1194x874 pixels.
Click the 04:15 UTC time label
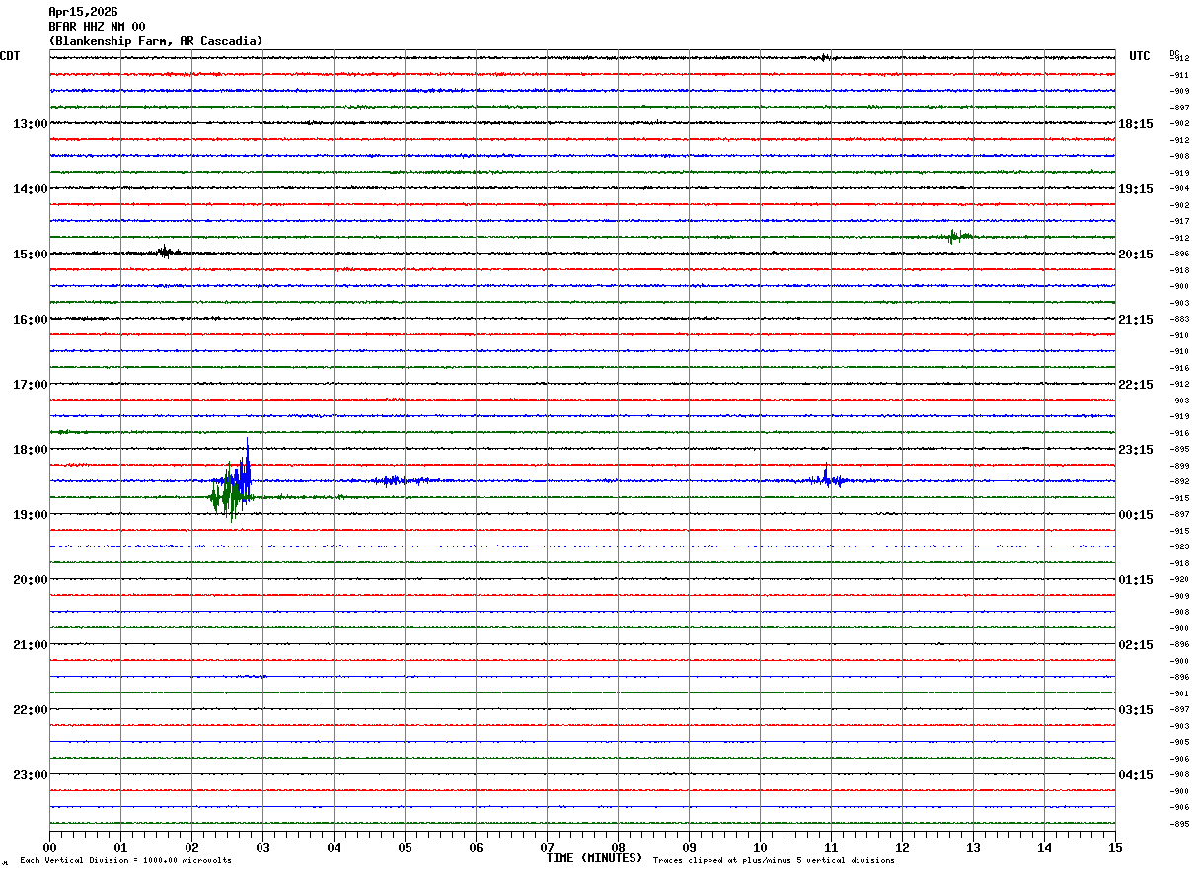[x=1135, y=775]
